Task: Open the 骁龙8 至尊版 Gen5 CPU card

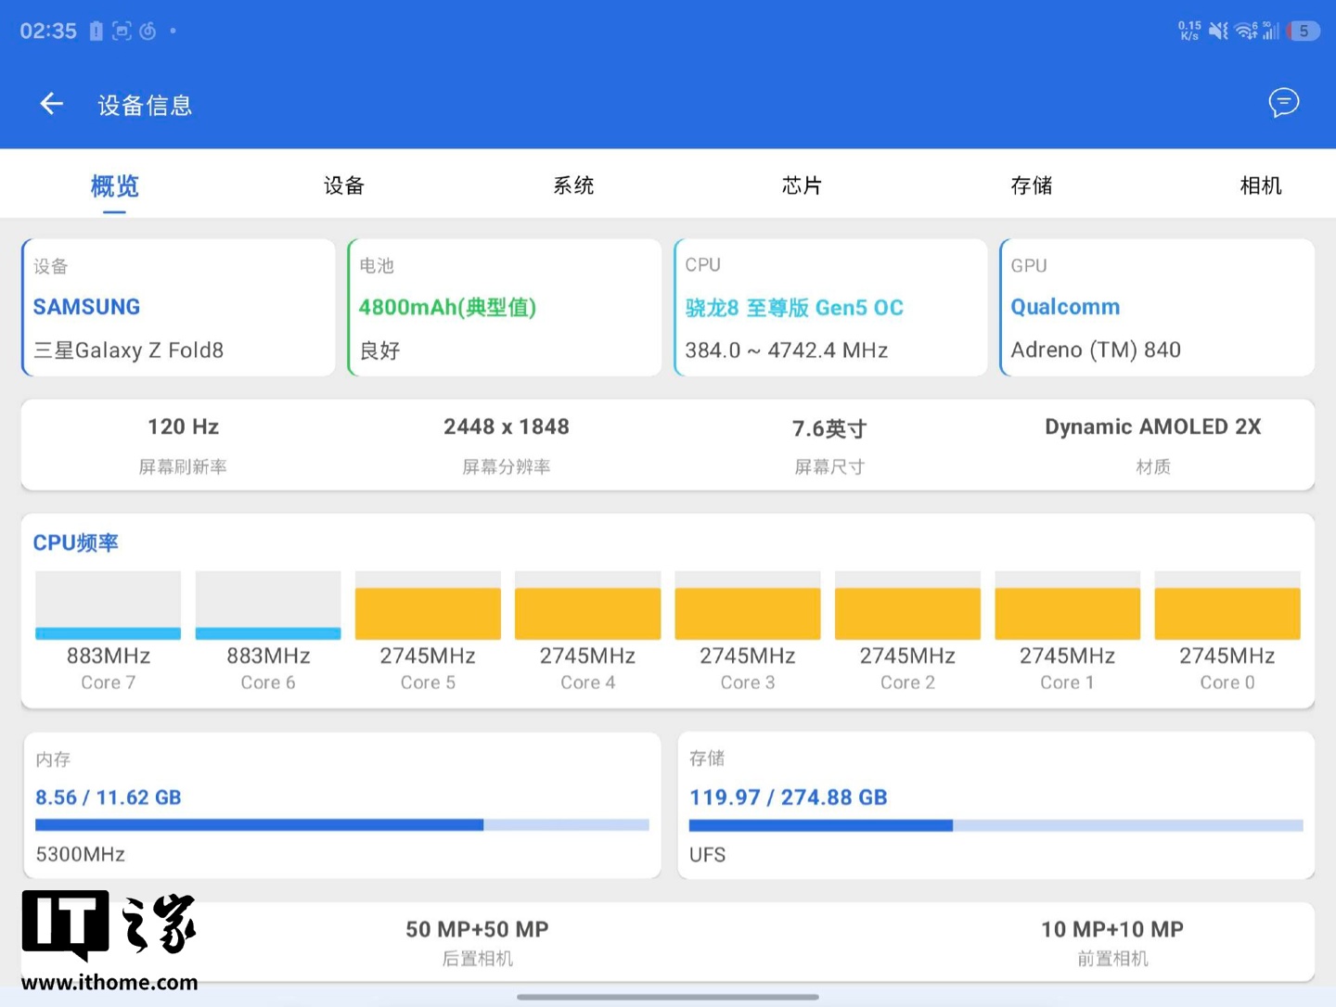Action: point(830,308)
